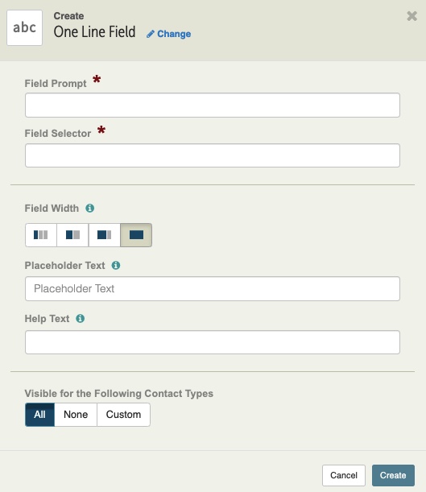Focus the Field Selector input box
The width and height of the screenshot is (426, 492).
[213, 155]
